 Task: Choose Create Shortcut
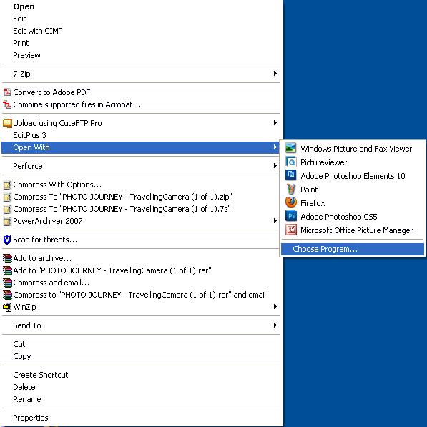click(x=141, y=375)
